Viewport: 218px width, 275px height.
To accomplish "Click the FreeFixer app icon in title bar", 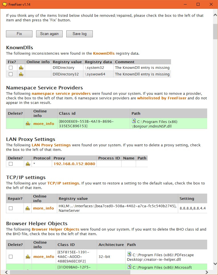I will click(x=5, y=4).
